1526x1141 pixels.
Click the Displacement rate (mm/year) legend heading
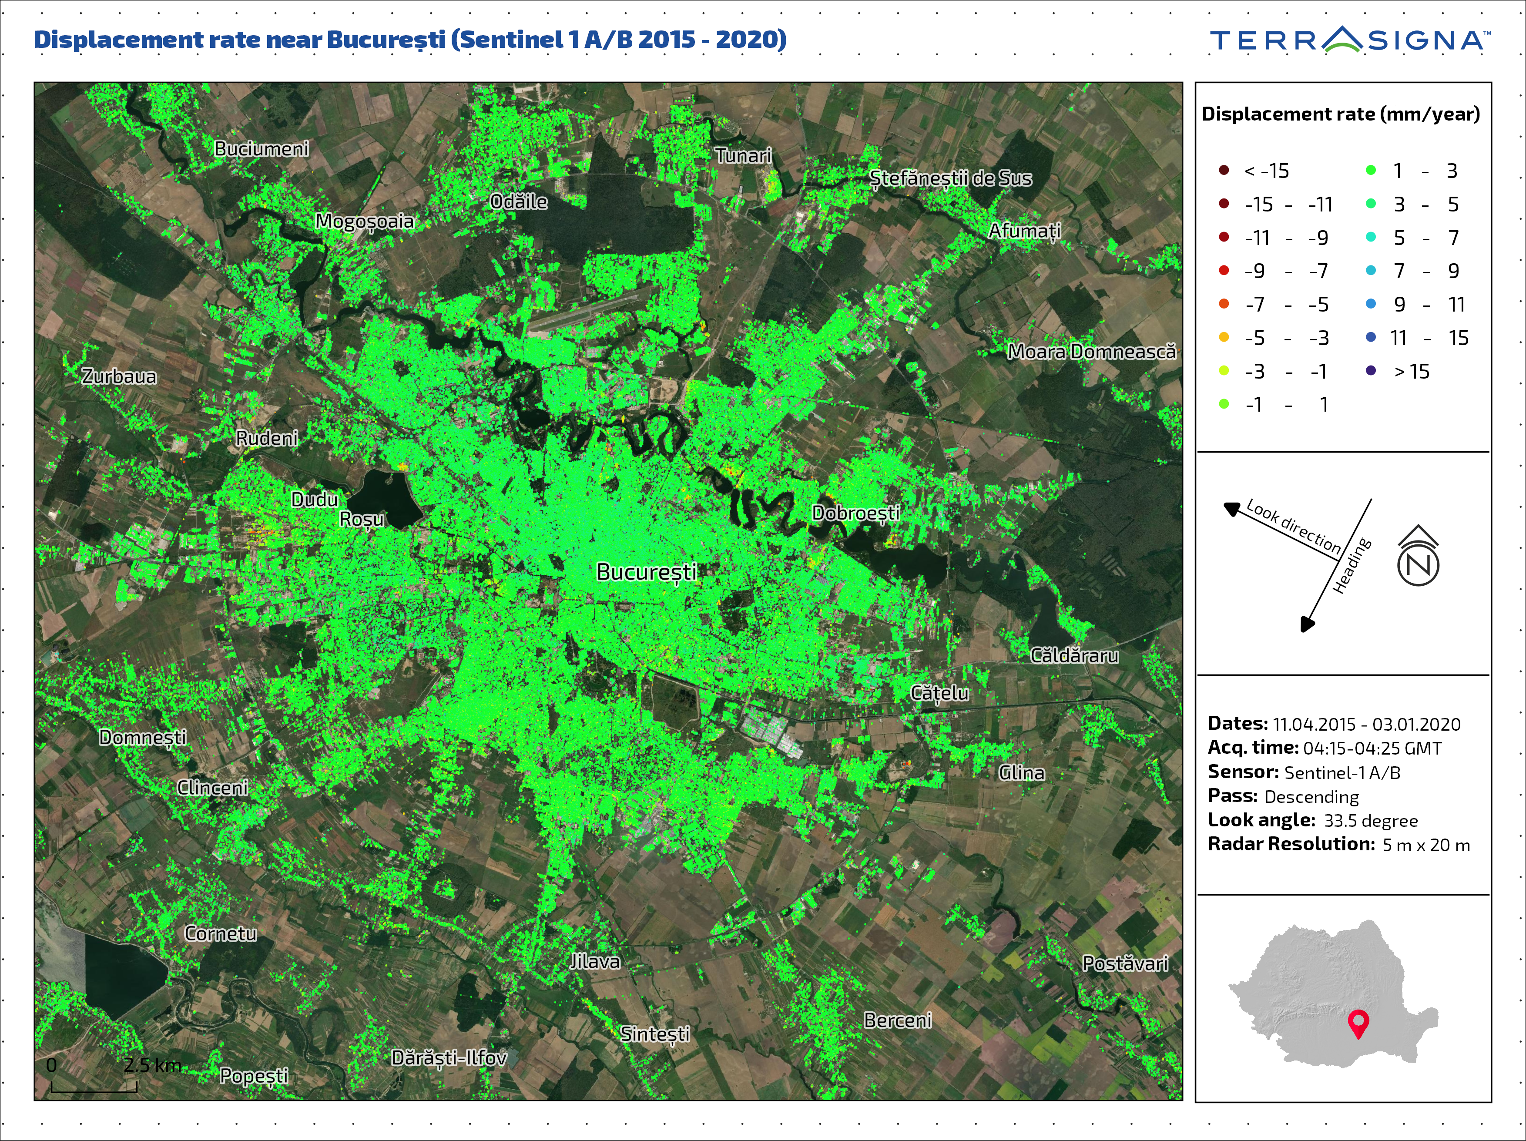click(1341, 114)
